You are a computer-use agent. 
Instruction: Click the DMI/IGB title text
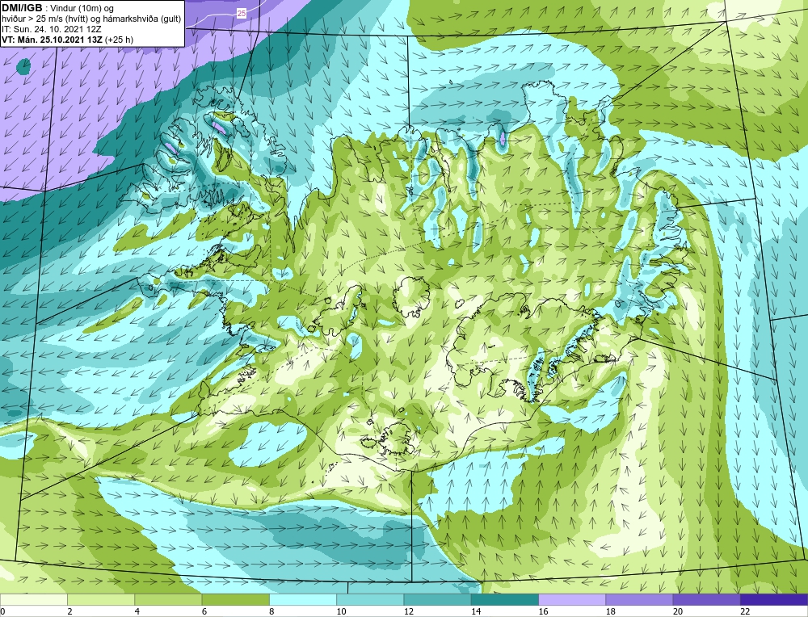coord(22,8)
